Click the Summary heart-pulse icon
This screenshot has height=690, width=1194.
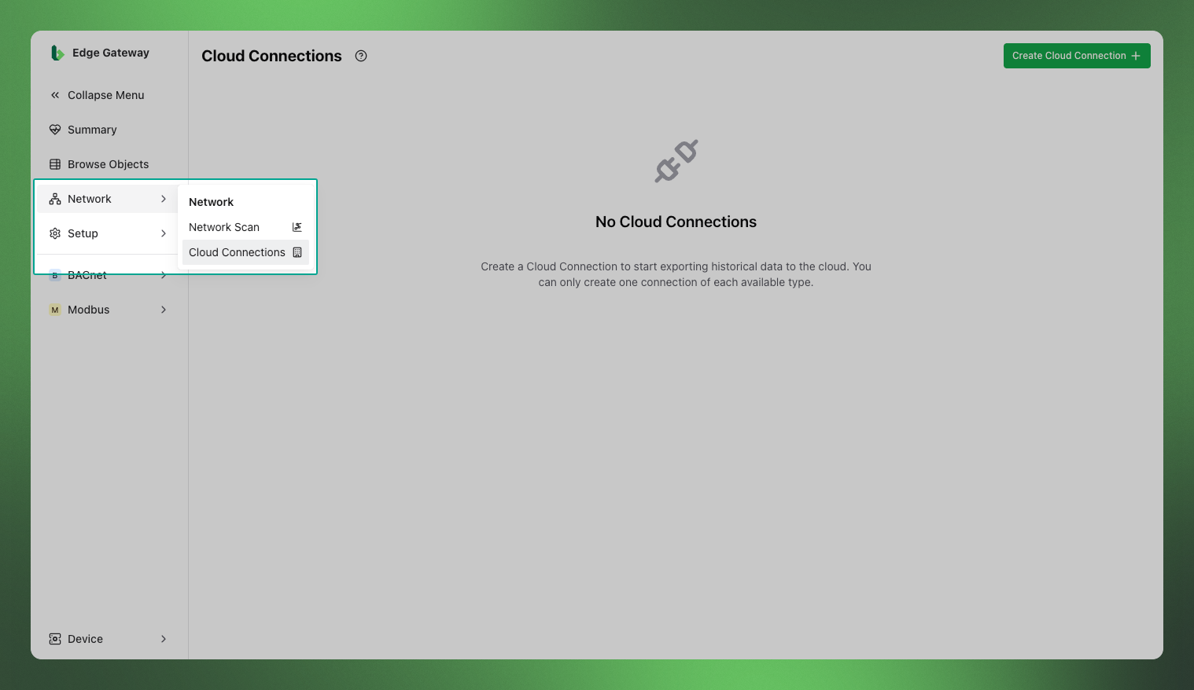[55, 130]
